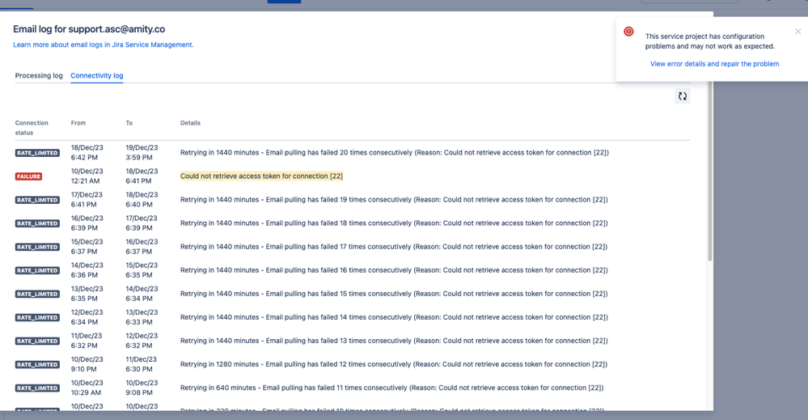Click RATE_LIMITED badge for failed 11 times row
The height and width of the screenshot is (420, 808).
37,388
